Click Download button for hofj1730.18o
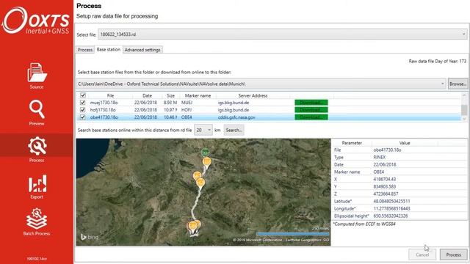Image resolution: width=470 pixels, height=264 pixels. click(x=311, y=110)
